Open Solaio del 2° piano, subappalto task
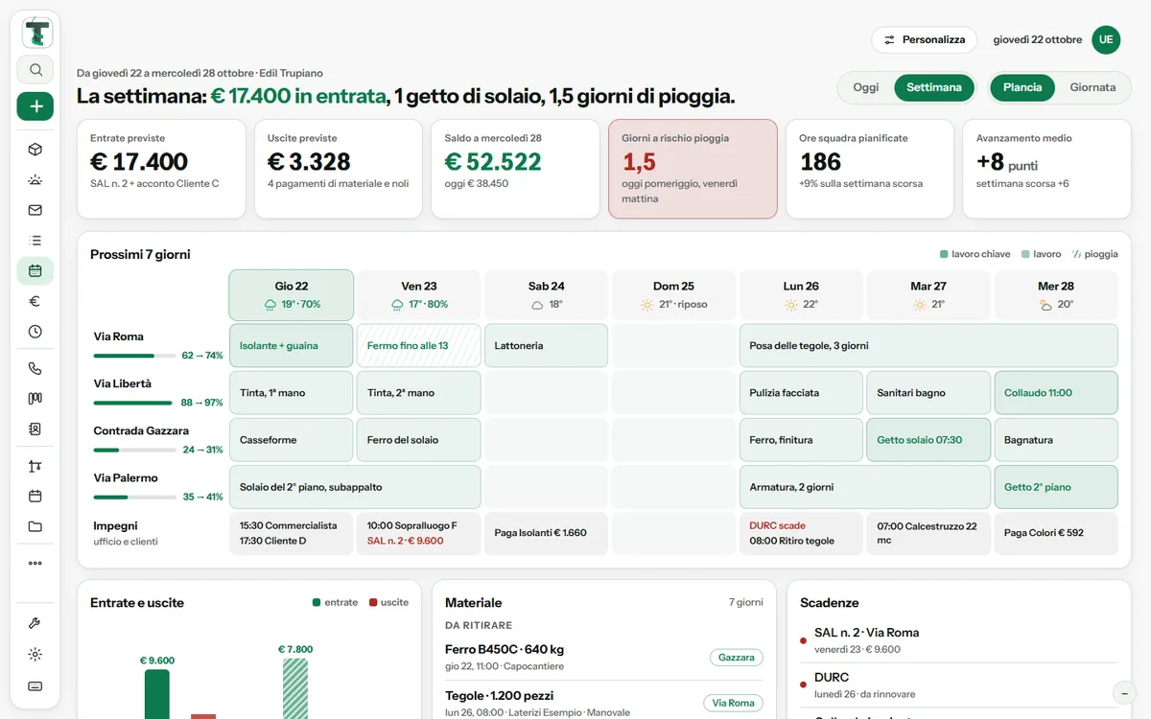 click(x=355, y=487)
